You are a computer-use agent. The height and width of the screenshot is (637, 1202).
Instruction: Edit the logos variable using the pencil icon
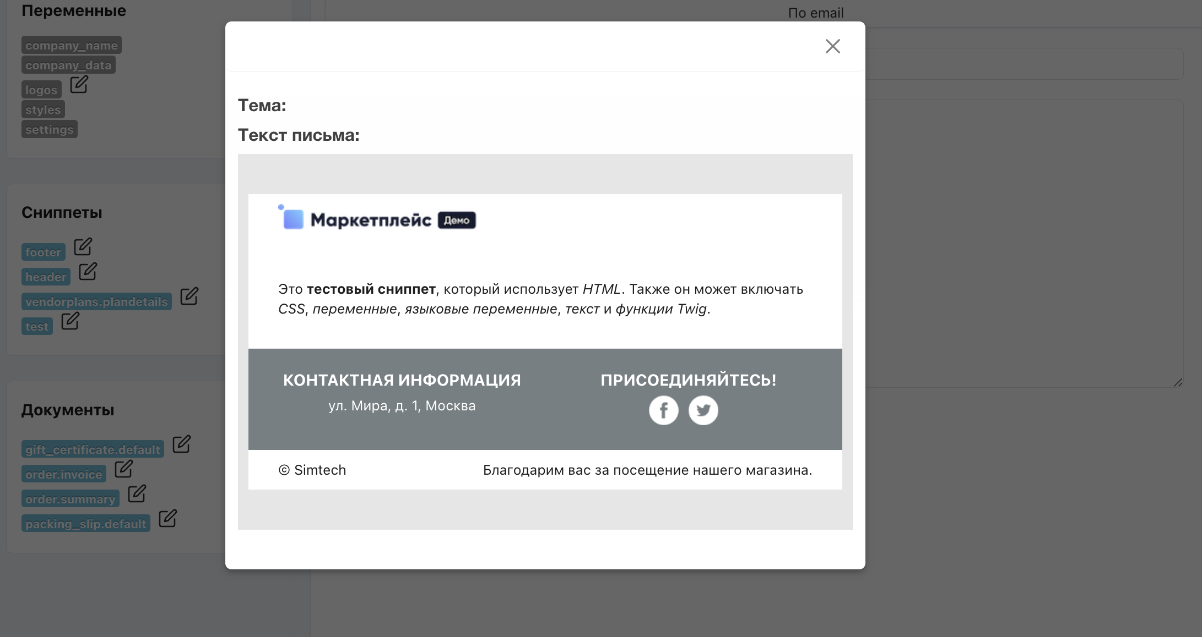click(79, 84)
